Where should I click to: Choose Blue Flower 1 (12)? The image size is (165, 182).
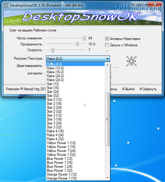tap(75, 159)
